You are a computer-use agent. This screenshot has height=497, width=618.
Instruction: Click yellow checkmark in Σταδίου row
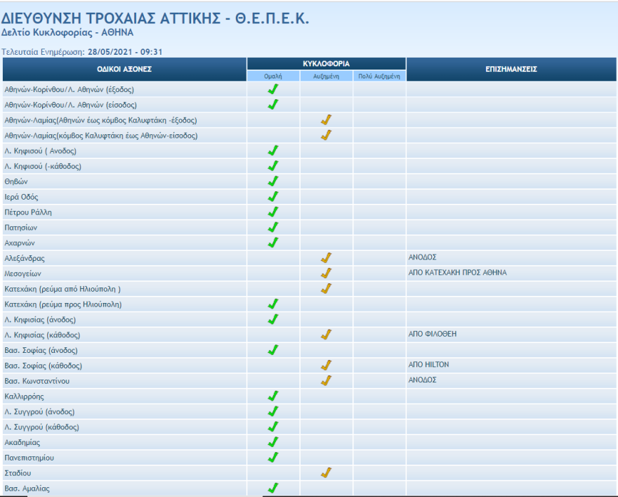(326, 472)
